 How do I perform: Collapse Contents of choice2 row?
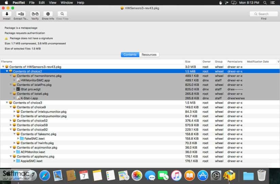point(7,71)
